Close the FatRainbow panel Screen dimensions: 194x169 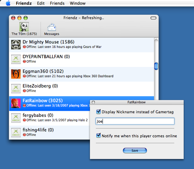93,102
